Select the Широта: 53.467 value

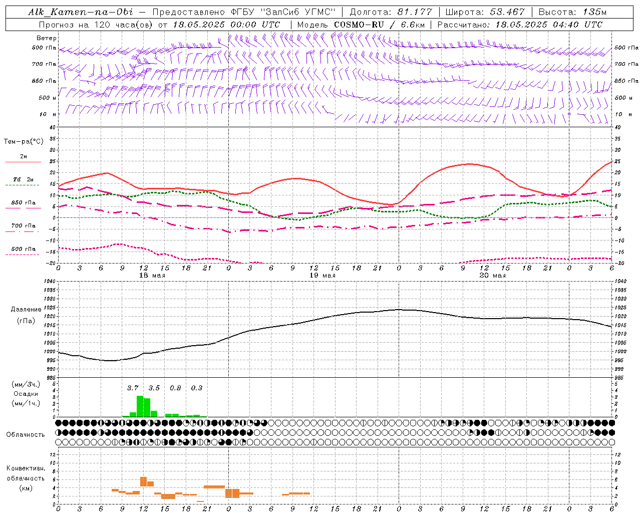click(485, 12)
